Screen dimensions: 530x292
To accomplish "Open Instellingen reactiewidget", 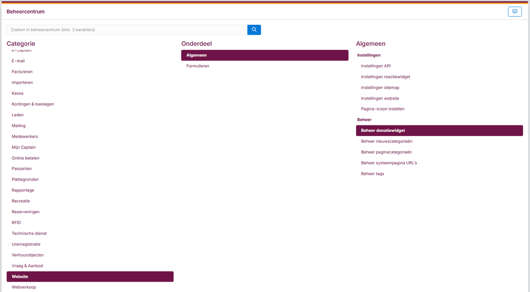I will [385, 77].
